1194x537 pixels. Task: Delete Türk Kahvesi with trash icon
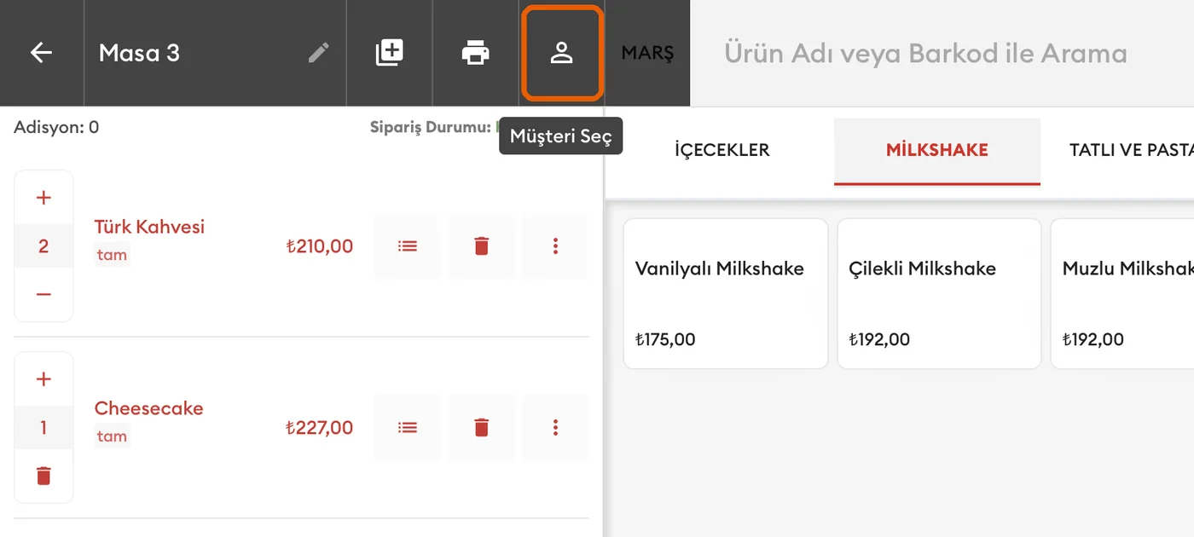[x=482, y=246]
